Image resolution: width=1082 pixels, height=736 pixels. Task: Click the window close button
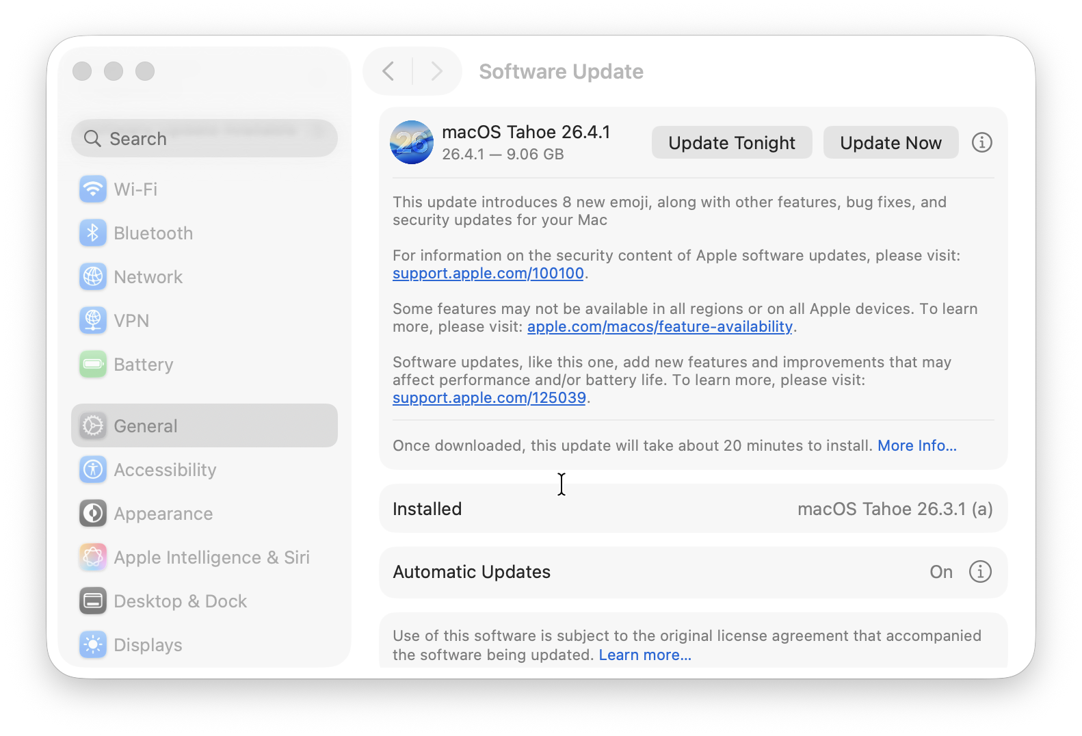click(82, 71)
